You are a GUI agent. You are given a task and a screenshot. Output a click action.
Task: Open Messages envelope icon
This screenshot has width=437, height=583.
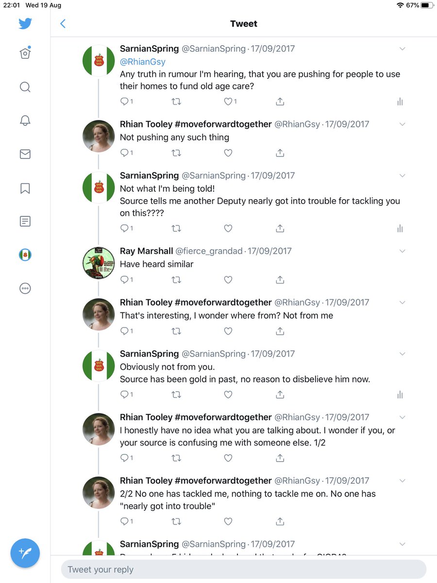pyautogui.click(x=25, y=154)
